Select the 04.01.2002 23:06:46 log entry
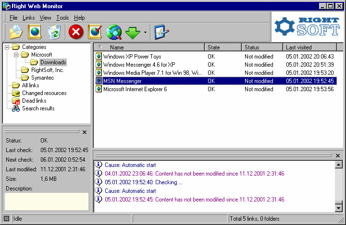The height and width of the screenshot is (225, 346). [x=195, y=174]
